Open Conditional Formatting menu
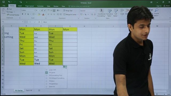 point(102,13)
